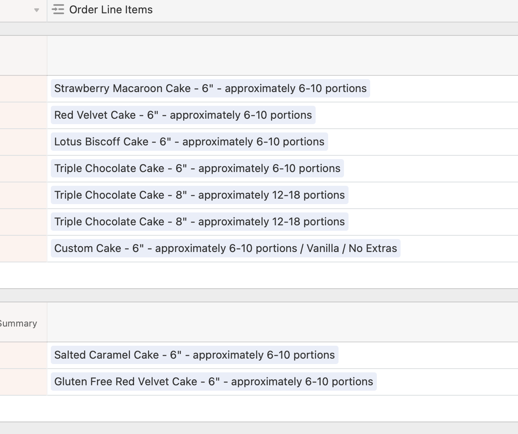Open second Triple Chocolate Cake 8" item
The width and height of the screenshot is (518, 434).
click(199, 222)
